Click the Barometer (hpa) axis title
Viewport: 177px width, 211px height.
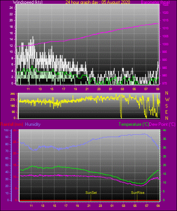(x=155, y=2)
